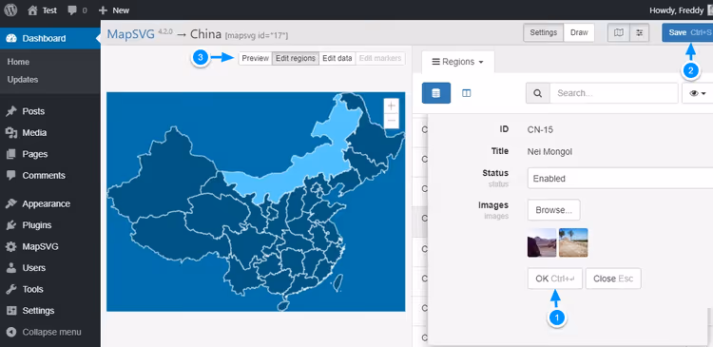Open Howdy, Freddy account menu

tap(681, 10)
